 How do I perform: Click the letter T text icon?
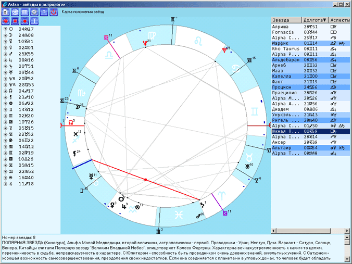(34, 21)
